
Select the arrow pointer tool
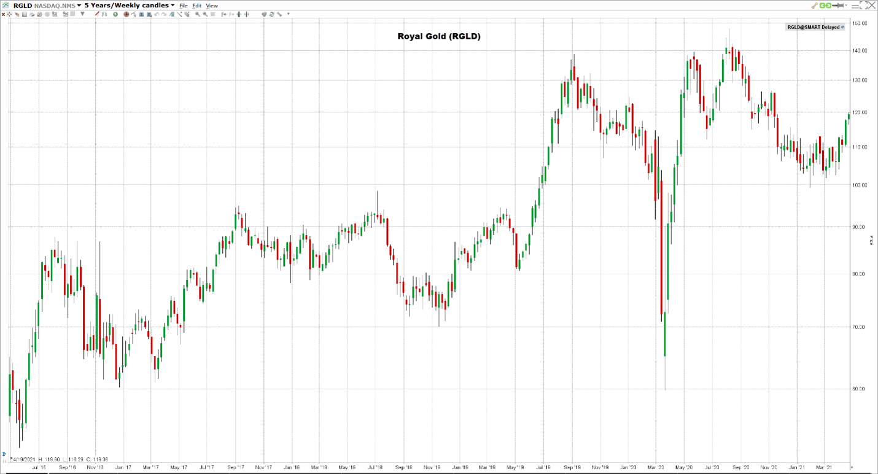point(133,14)
